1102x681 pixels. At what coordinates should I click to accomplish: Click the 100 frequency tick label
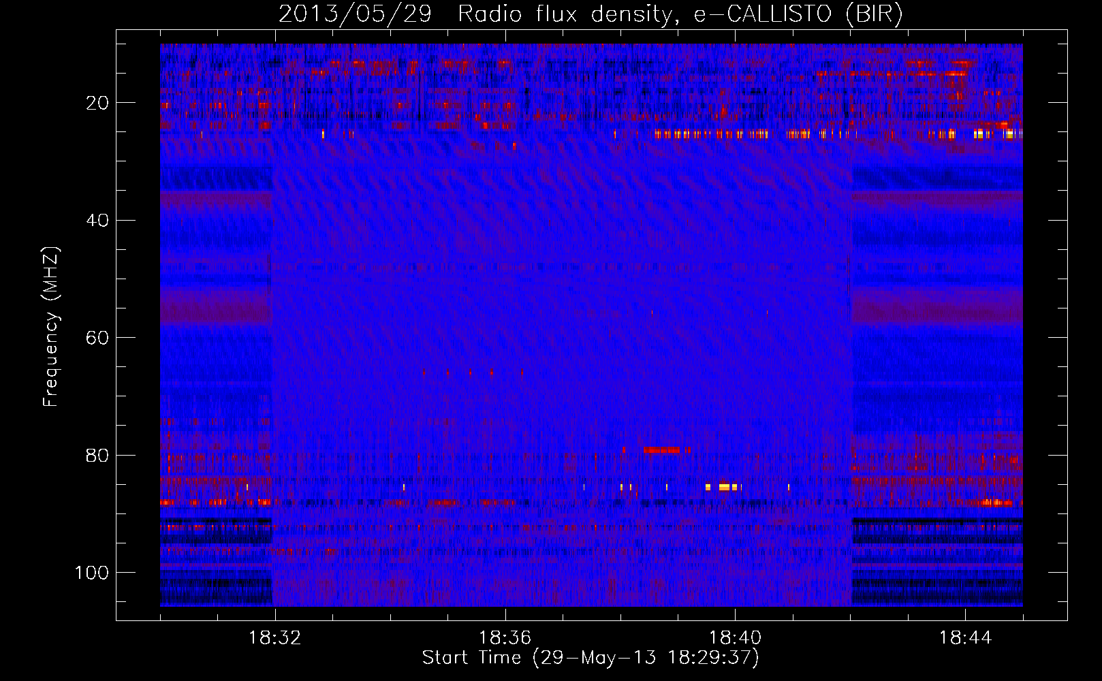tap(92, 572)
